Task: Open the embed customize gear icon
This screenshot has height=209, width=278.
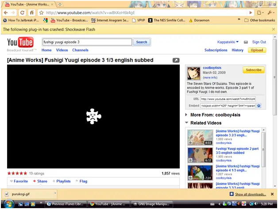Action: (x=259, y=106)
